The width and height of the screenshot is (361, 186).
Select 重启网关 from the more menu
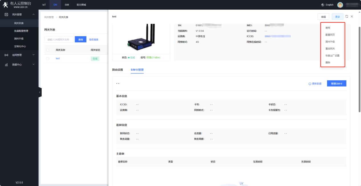330,49
